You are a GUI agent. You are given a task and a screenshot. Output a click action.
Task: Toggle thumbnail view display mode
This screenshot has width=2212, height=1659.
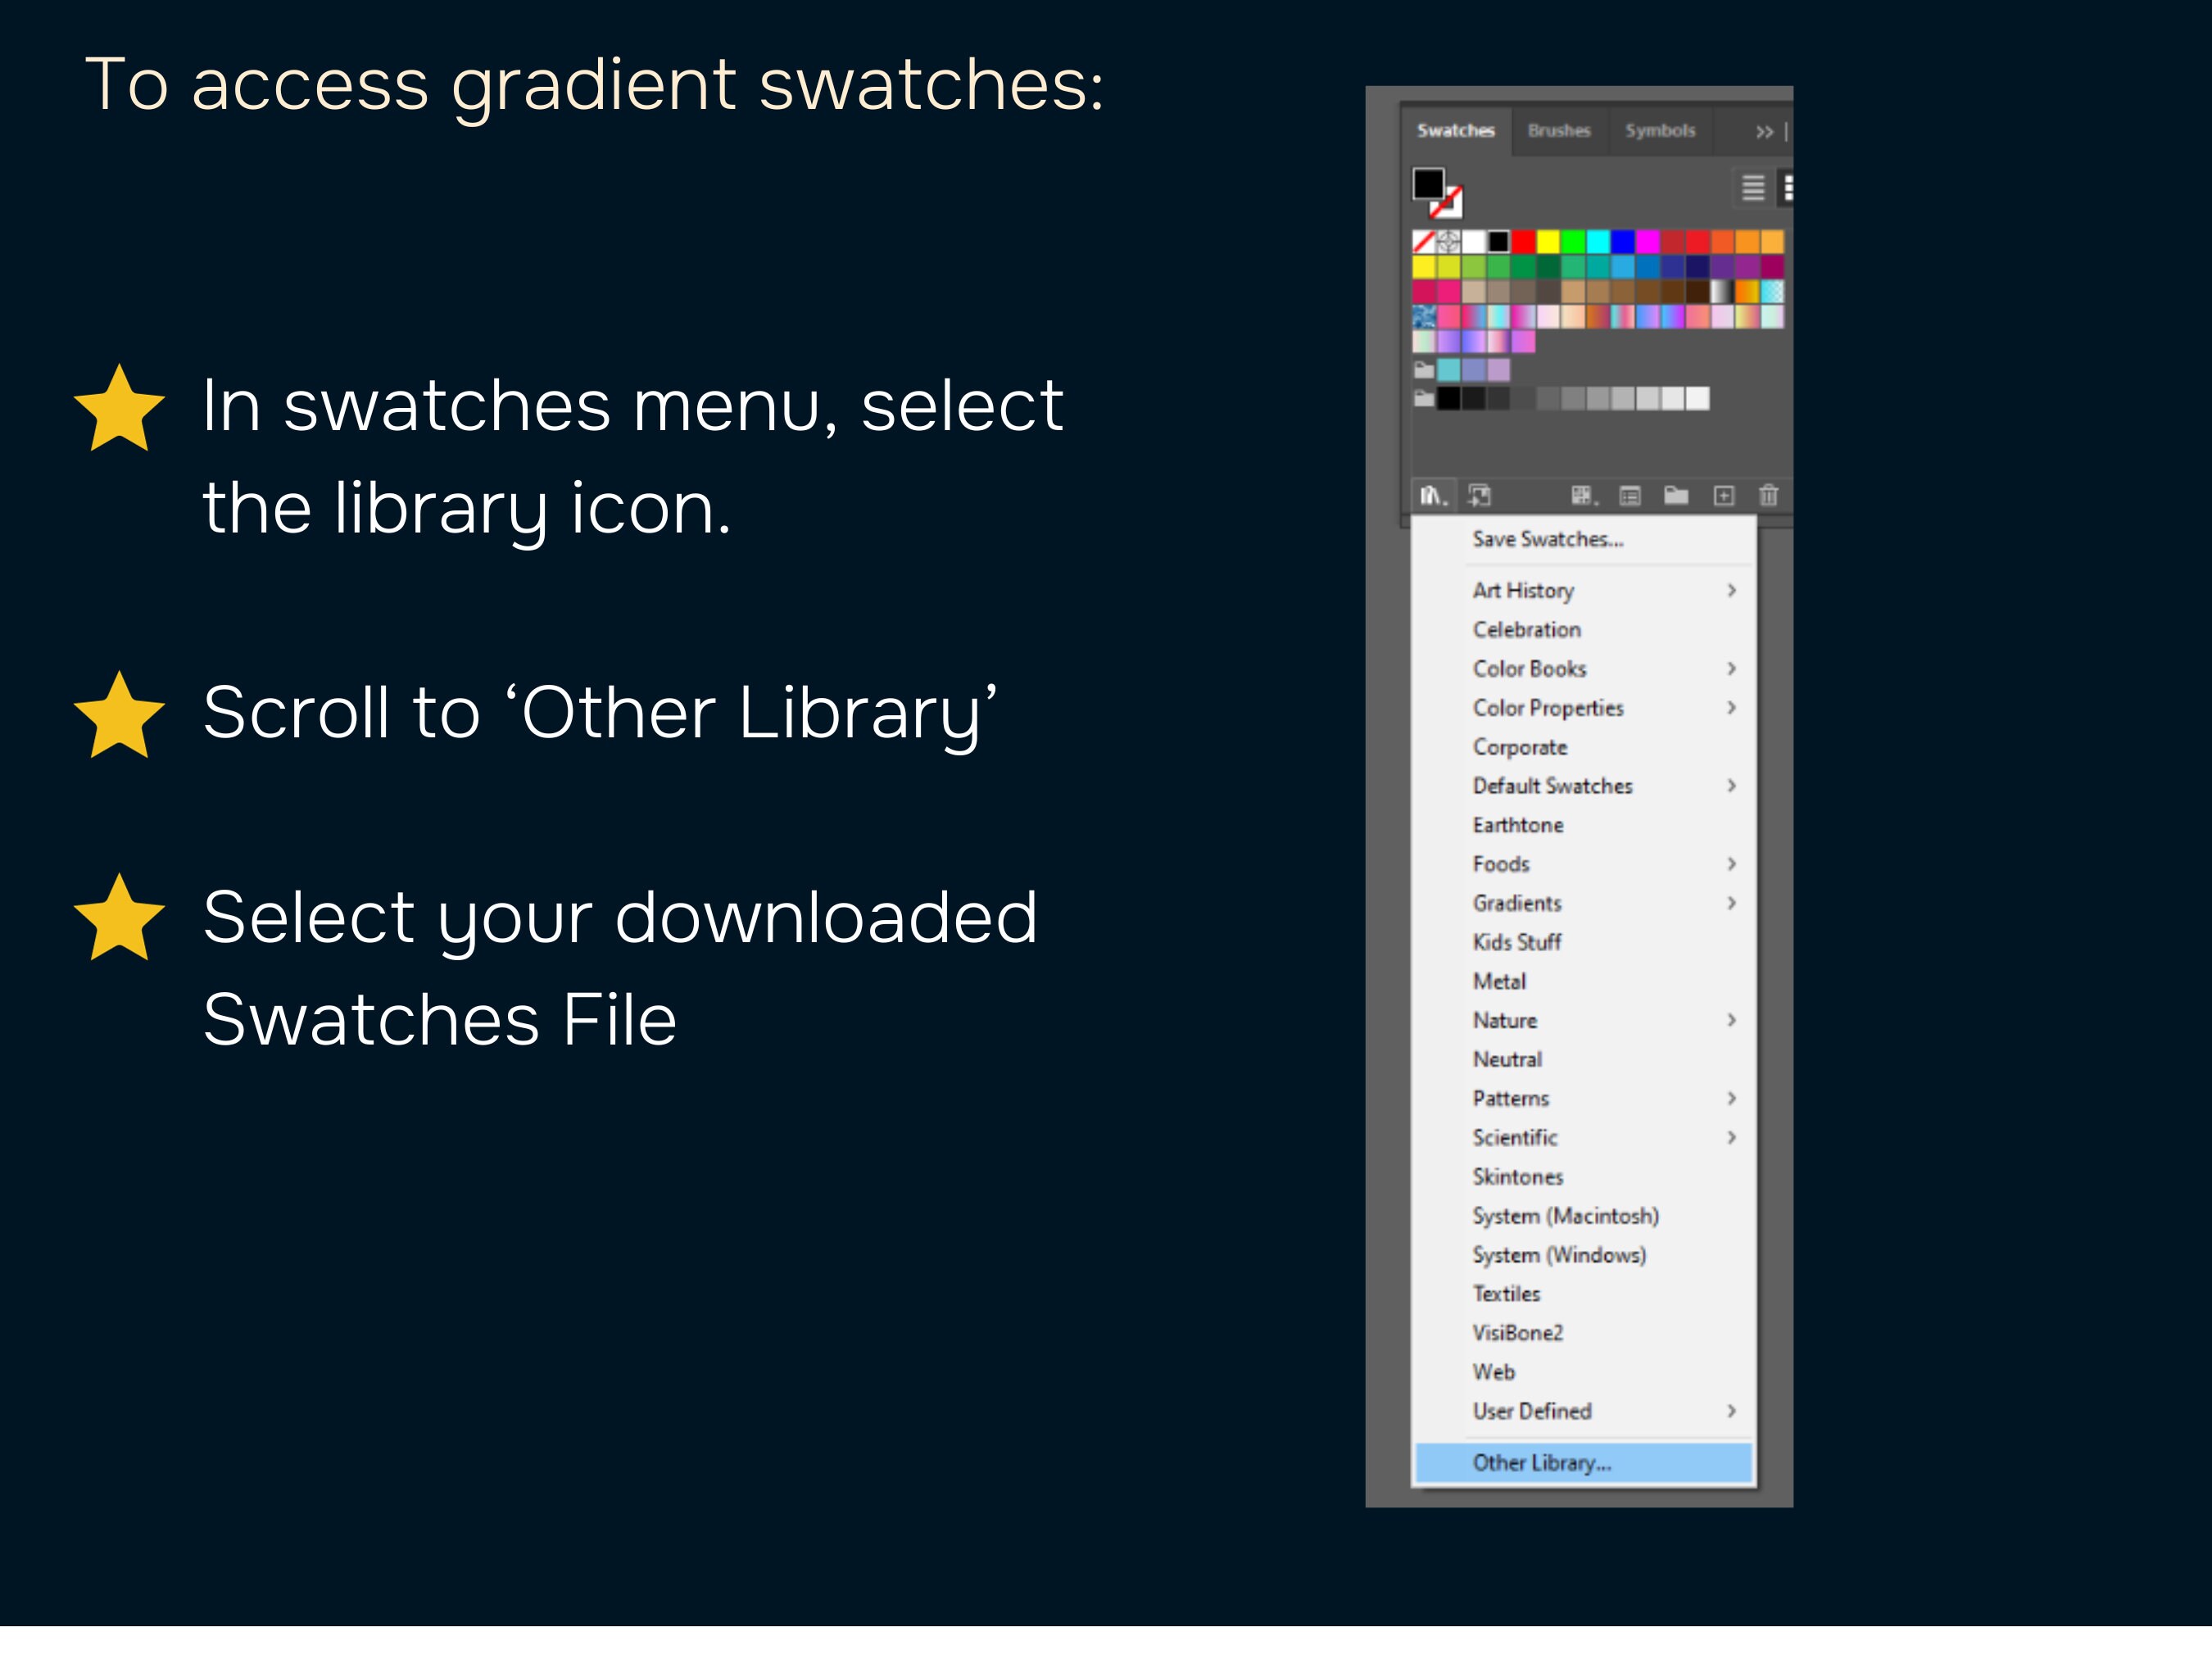1789,187
